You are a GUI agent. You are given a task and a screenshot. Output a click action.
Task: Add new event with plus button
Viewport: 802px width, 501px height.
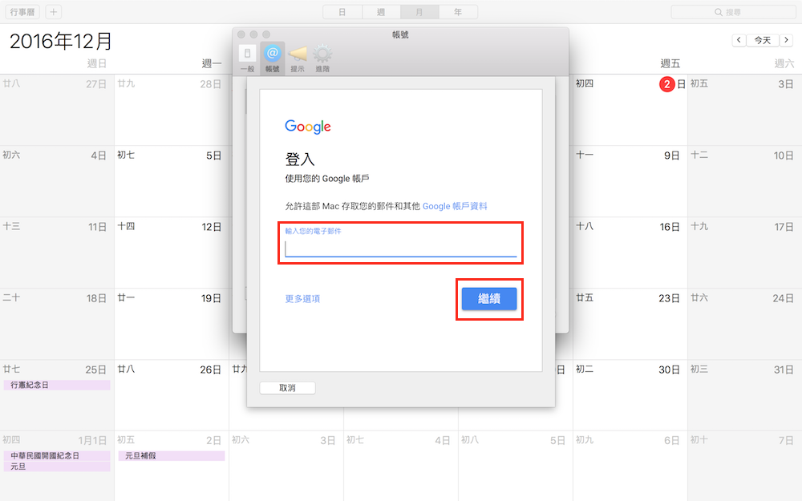tap(53, 12)
